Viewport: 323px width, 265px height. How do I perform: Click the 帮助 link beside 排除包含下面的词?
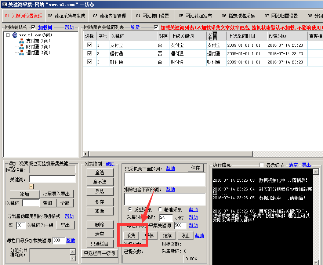click(171, 190)
